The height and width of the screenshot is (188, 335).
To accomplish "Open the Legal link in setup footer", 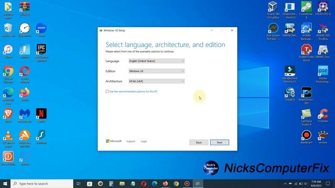I will pyautogui.click(x=143, y=142).
